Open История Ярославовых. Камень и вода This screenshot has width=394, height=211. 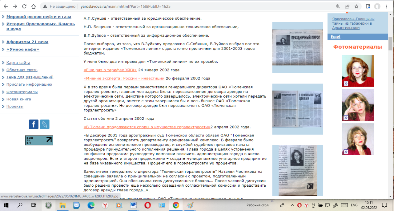click(x=41, y=26)
